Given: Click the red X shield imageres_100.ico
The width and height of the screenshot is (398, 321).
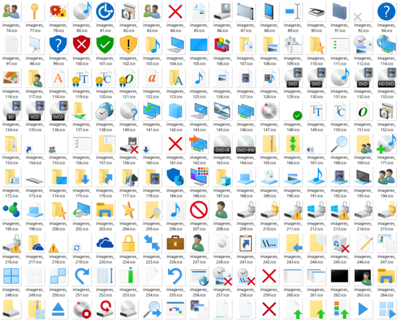Looking at the screenshot, I should pos(82,45).
